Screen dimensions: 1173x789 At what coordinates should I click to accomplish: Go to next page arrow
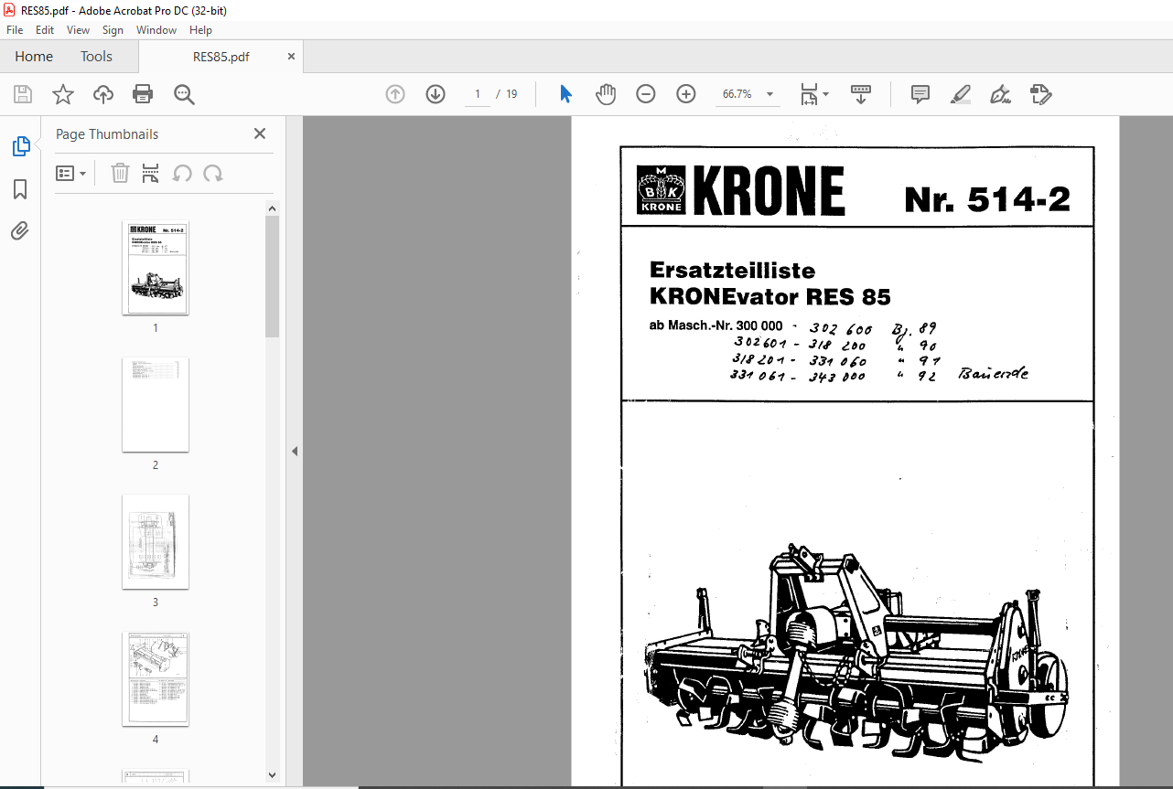tap(435, 94)
